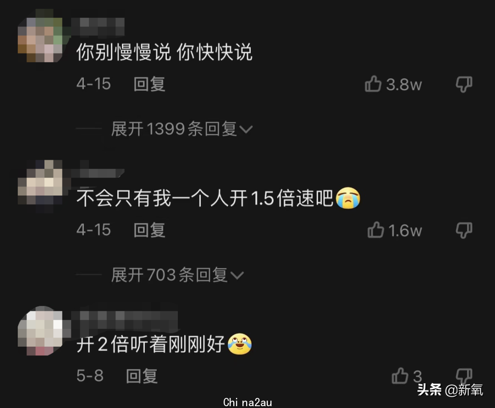Dislike the '开2倍听着刚刚好' comment

464,375
